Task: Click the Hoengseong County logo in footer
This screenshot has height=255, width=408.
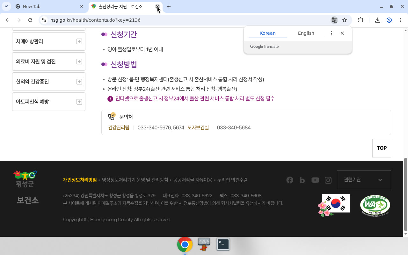Action: (x=25, y=179)
